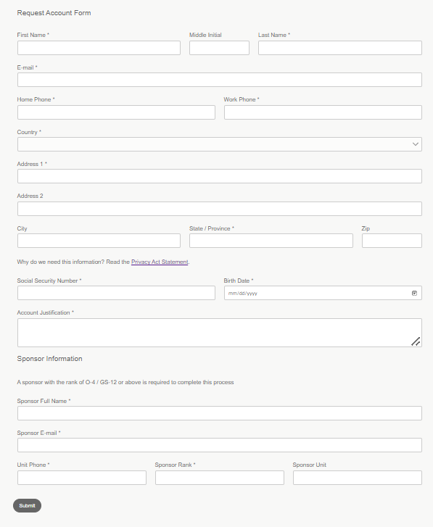Click the Sponsor Rank input
This screenshot has width=433, height=527.
tap(220, 478)
